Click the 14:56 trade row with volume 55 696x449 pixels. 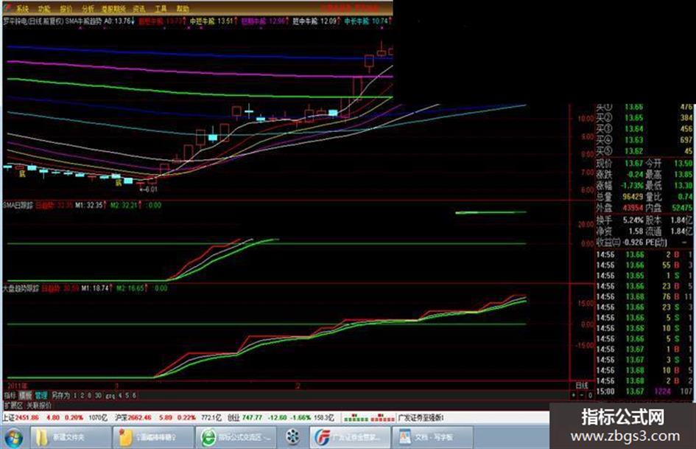tap(644, 265)
